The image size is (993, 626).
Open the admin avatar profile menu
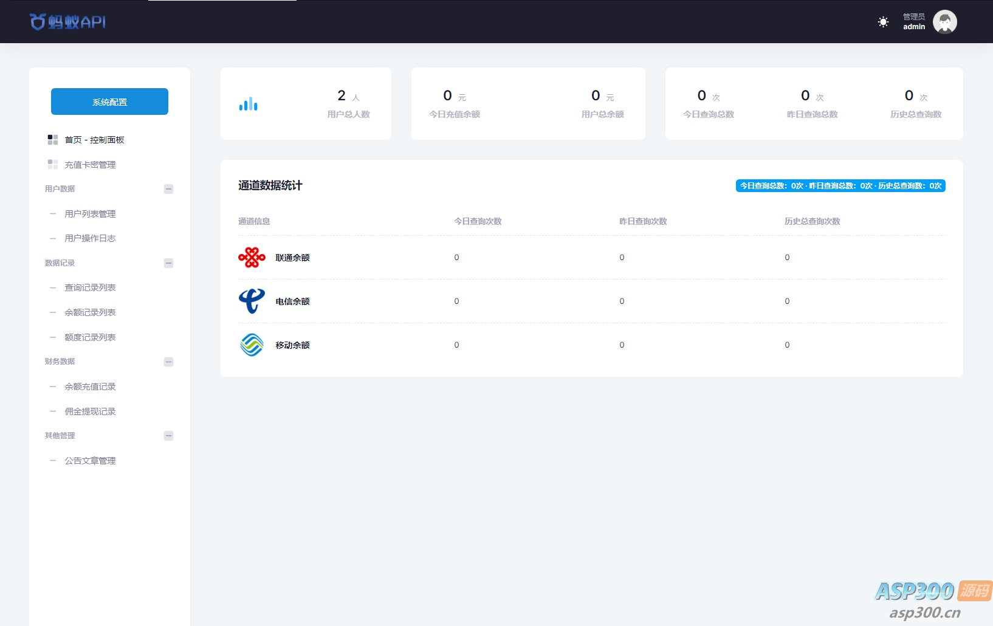click(944, 22)
